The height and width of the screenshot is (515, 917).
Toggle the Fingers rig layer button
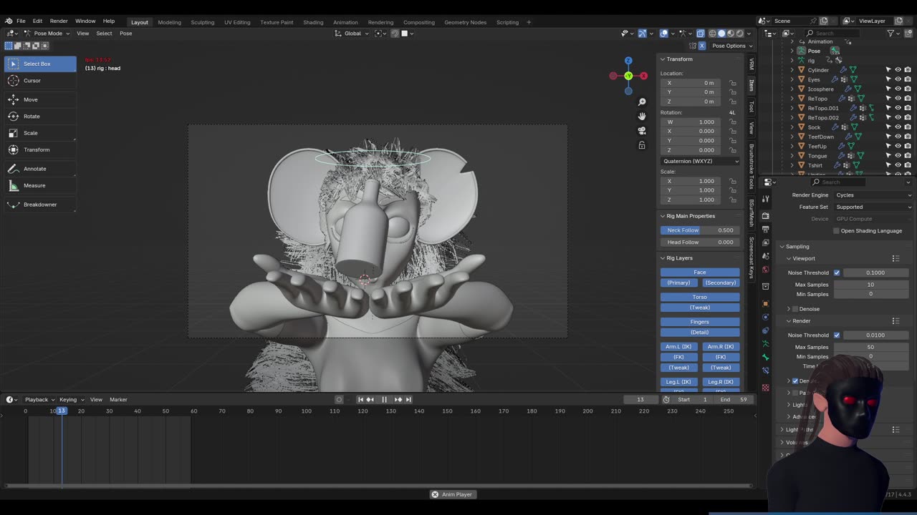tap(700, 322)
